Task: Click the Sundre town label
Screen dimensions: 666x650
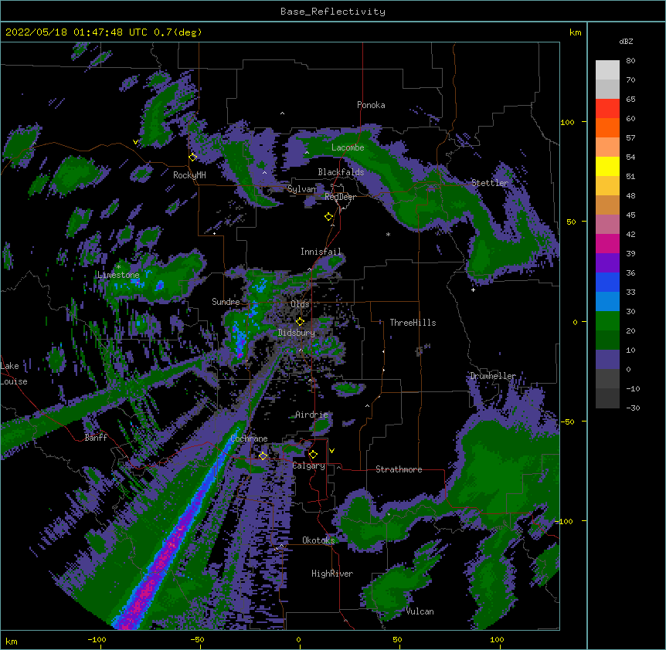Action: click(x=226, y=302)
